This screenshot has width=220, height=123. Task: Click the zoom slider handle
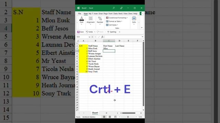click(128, 117)
